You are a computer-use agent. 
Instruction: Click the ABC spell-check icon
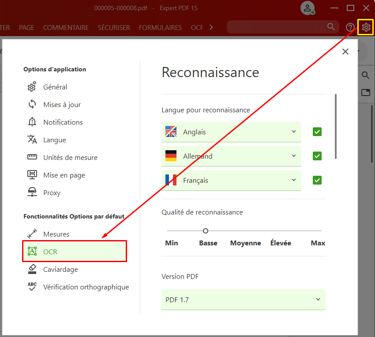[32, 287]
